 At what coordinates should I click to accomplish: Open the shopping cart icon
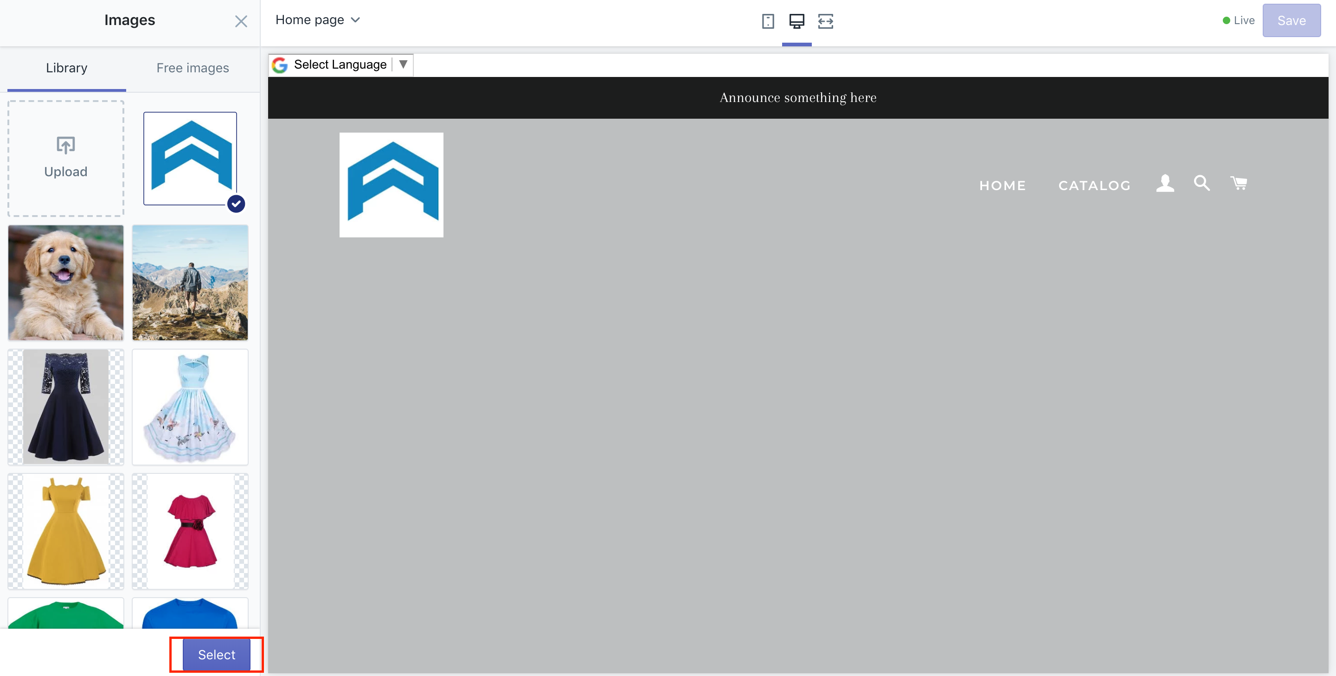point(1239,183)
